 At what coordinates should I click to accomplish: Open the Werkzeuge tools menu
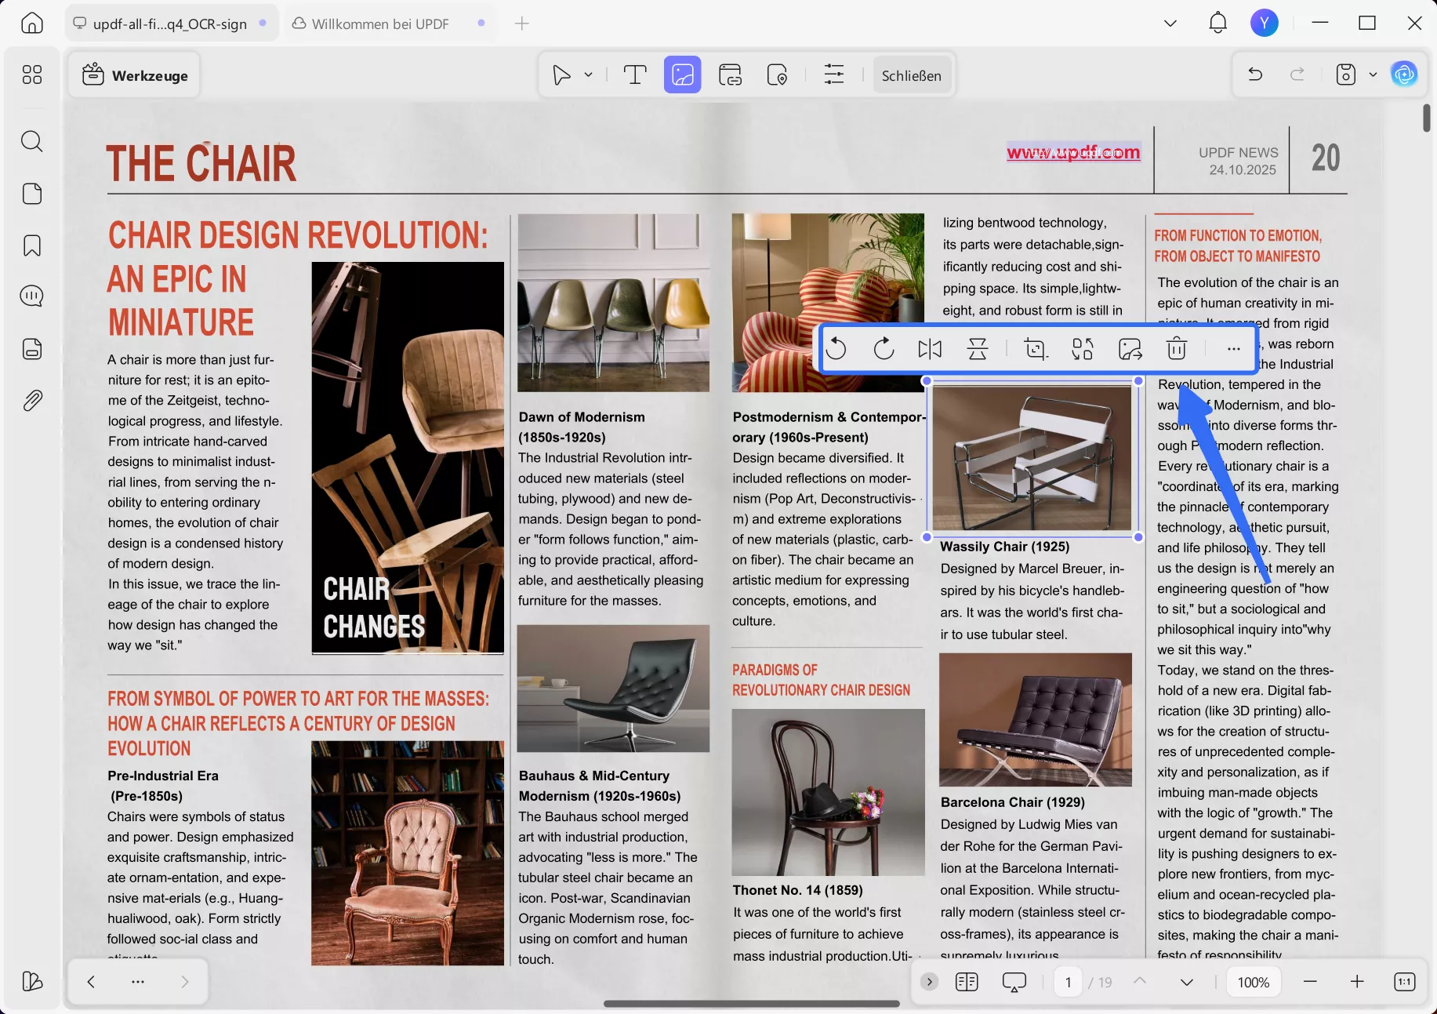point(135,75)
